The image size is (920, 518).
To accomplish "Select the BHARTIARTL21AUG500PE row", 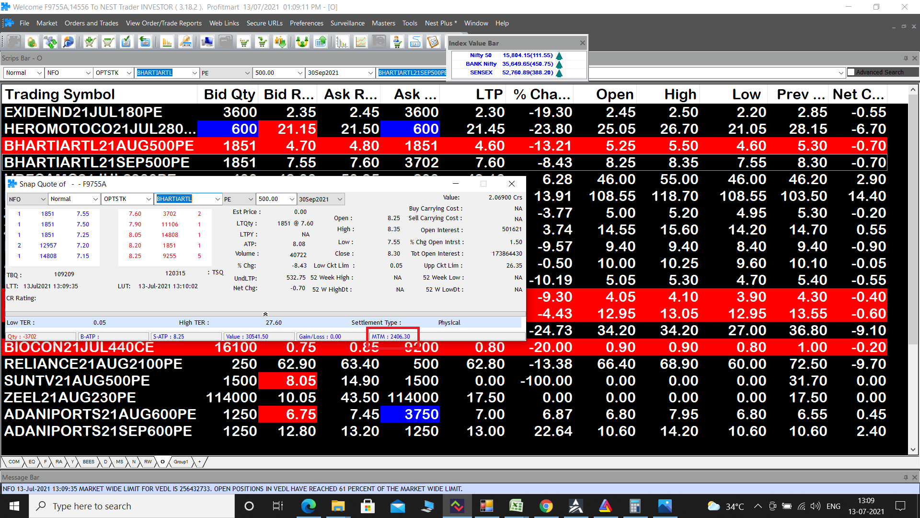I will tap(445, 146).
